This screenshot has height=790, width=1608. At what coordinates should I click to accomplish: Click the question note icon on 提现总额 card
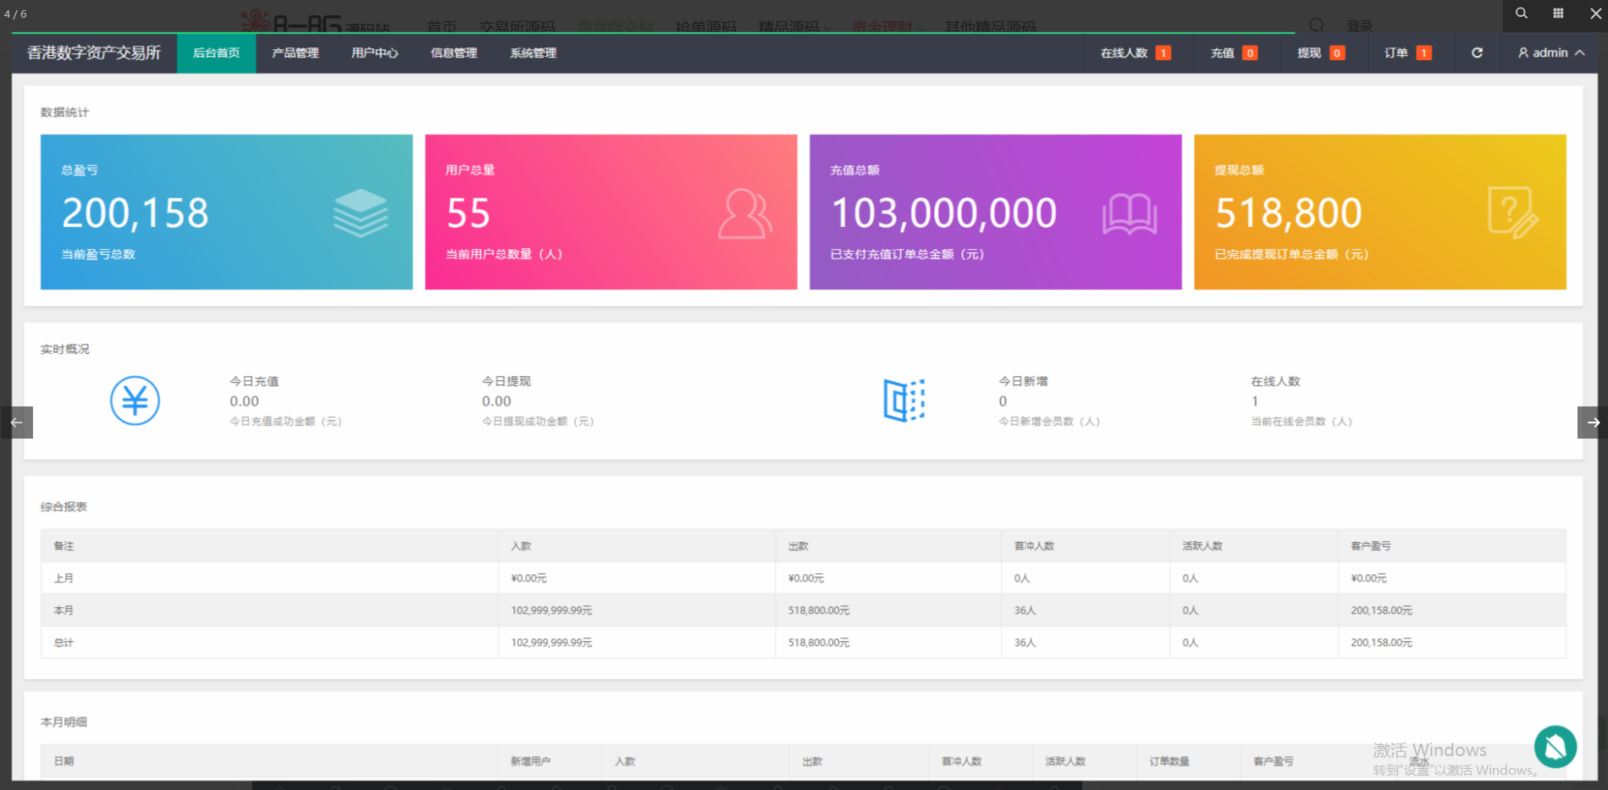pyautogui.click(x=1512, y=213)
